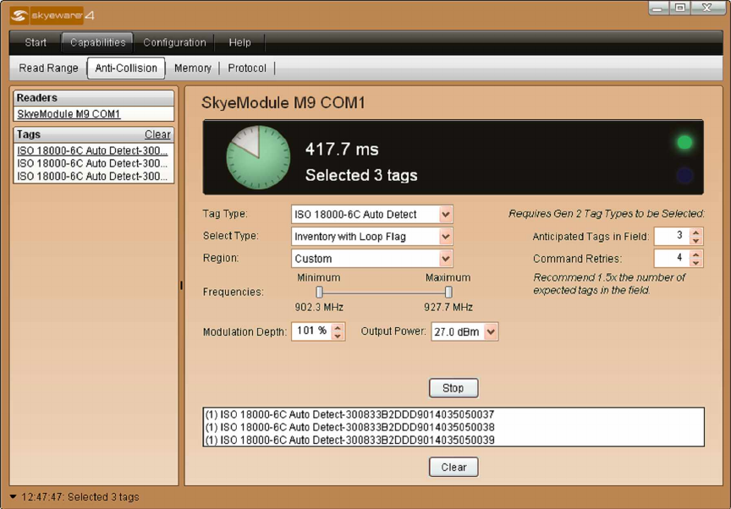Click the Anticipated Tags in Field value
Image resolution: width=731 pixels, height=509 pixels.
(673, 236)
